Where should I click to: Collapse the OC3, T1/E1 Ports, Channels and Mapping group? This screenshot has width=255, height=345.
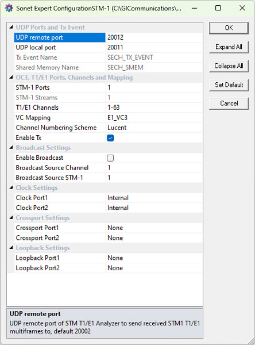[11, 78]
